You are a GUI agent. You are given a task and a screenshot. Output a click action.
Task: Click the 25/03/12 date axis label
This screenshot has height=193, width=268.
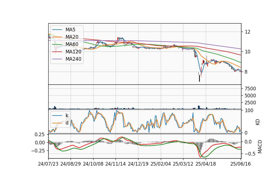(183, 164)
